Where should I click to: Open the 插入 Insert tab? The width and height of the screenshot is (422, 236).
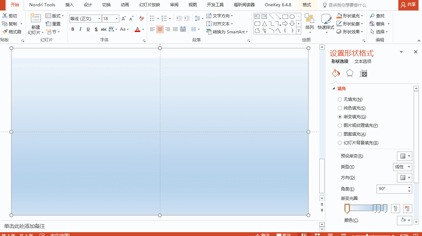70,5
